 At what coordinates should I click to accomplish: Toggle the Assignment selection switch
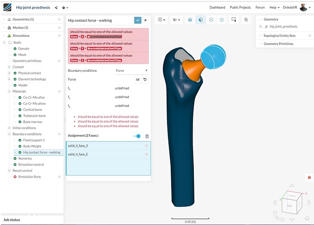click(137, 136)
